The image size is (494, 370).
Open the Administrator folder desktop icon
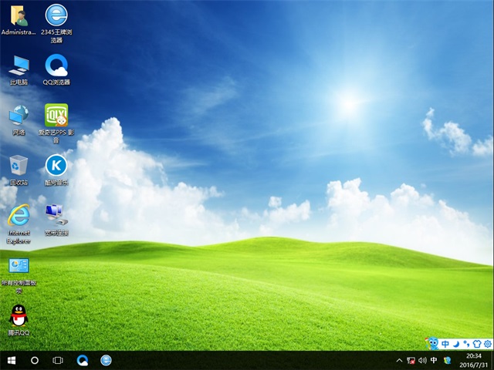[19, 17]
